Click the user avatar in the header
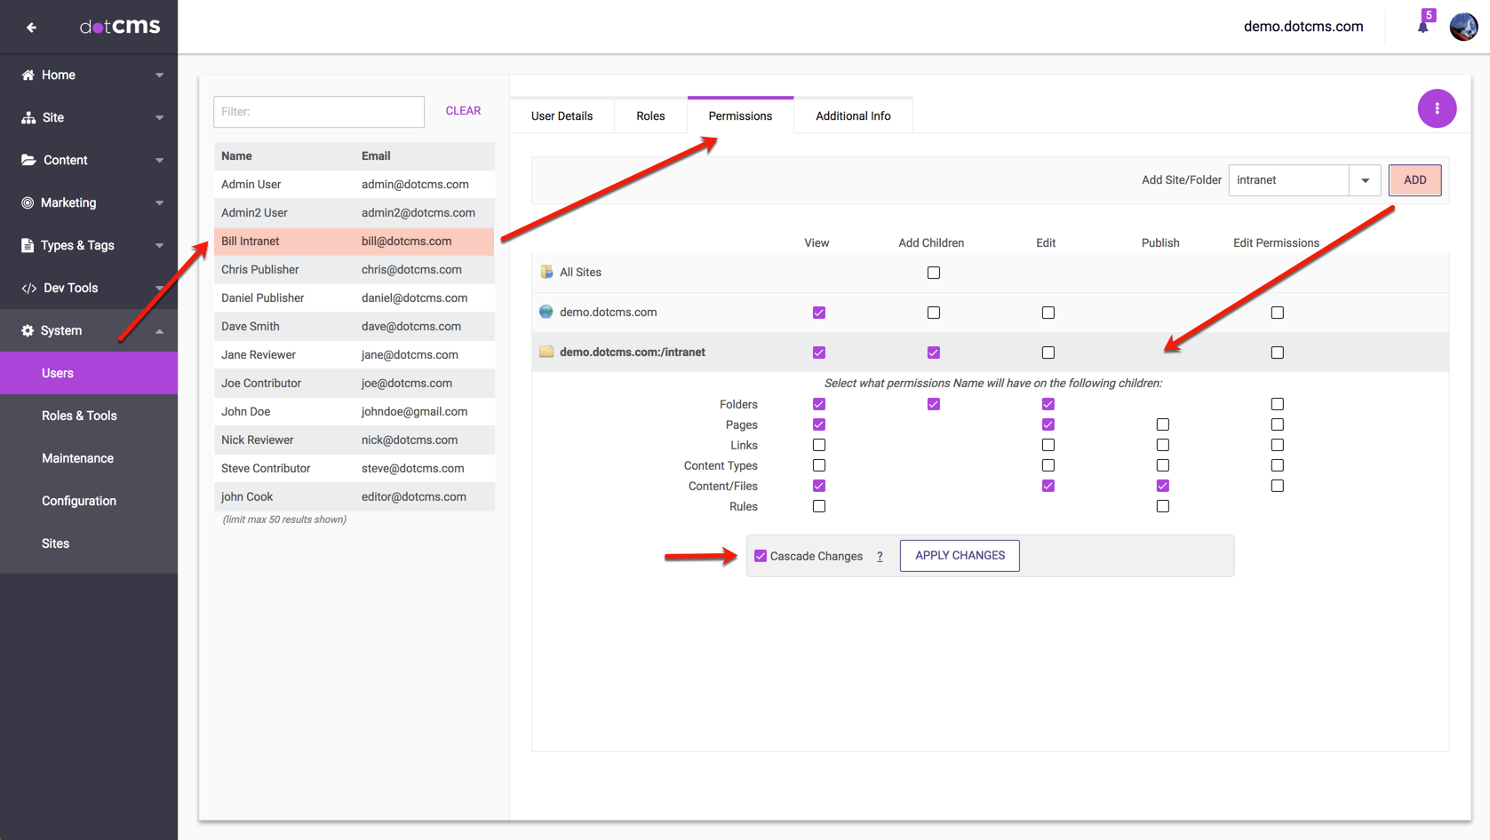The image size is (1490, 840). coord(1463,27)
